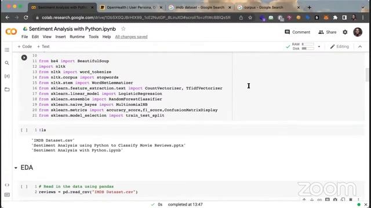Open find and replace in sidebar

(x=7, y=63)
